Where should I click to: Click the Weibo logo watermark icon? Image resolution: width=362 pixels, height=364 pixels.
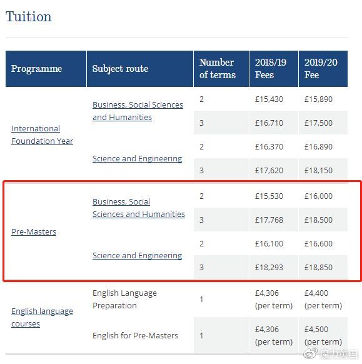pyautogui.click(x=311, y=353)
